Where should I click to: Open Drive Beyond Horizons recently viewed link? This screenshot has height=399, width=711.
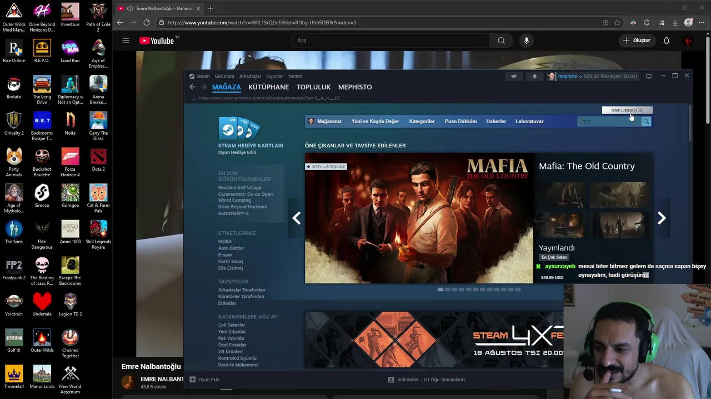242,207
